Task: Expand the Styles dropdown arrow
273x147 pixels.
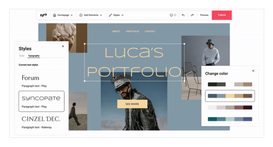Action: pos(122,15)
